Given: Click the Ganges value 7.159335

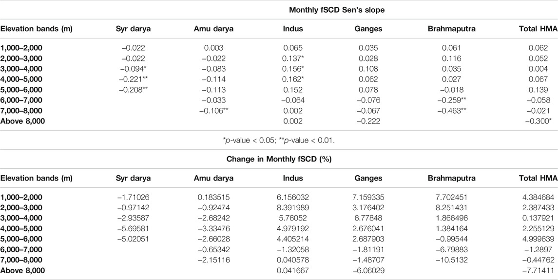Looking at the screenshot, I should coord(368,198).
